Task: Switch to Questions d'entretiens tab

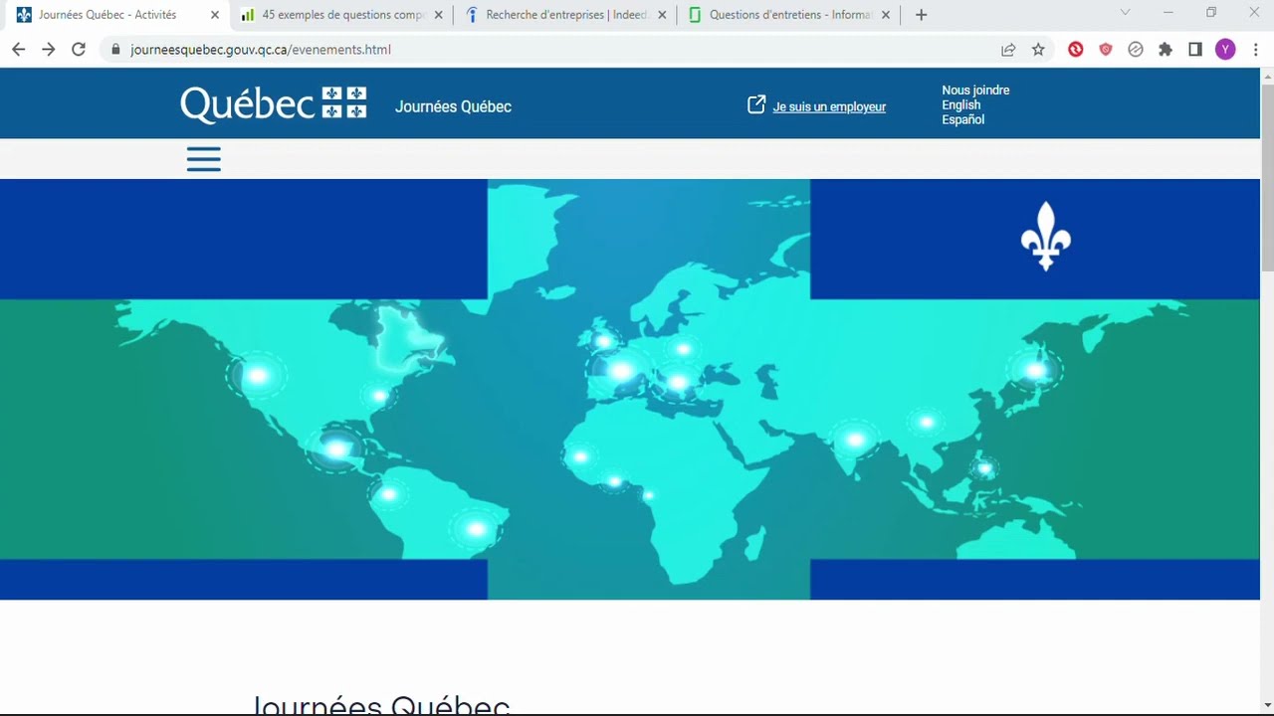Action: click(791, 15)
